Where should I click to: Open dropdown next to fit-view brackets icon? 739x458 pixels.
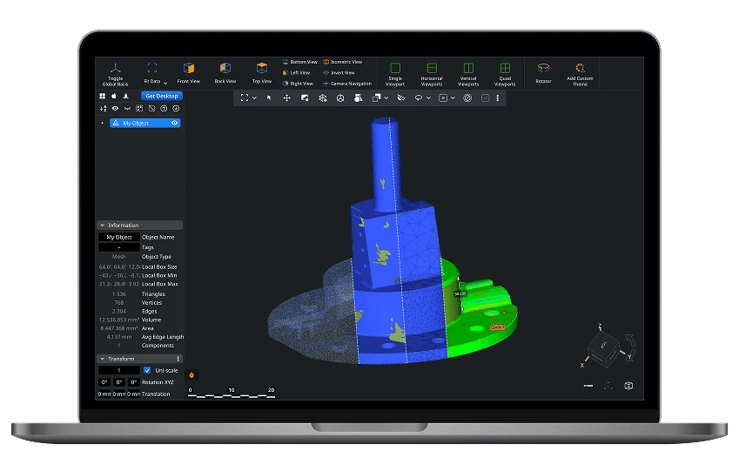[x=254, y=98]
